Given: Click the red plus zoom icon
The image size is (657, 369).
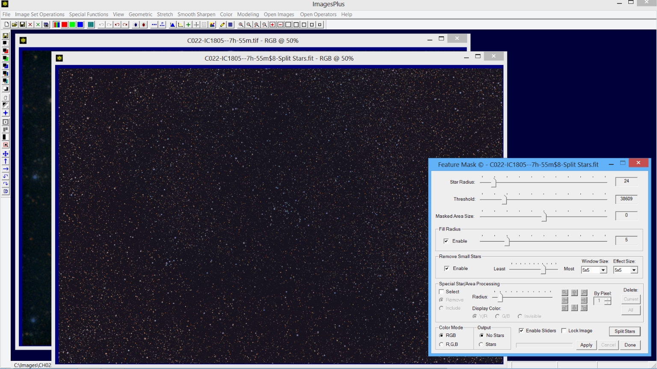Looking at the screenshot, I should click(272, 25).
